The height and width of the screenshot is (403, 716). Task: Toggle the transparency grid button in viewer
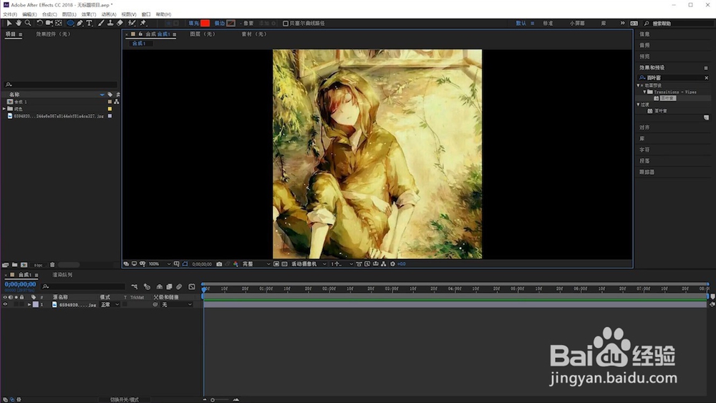point(284,264)
